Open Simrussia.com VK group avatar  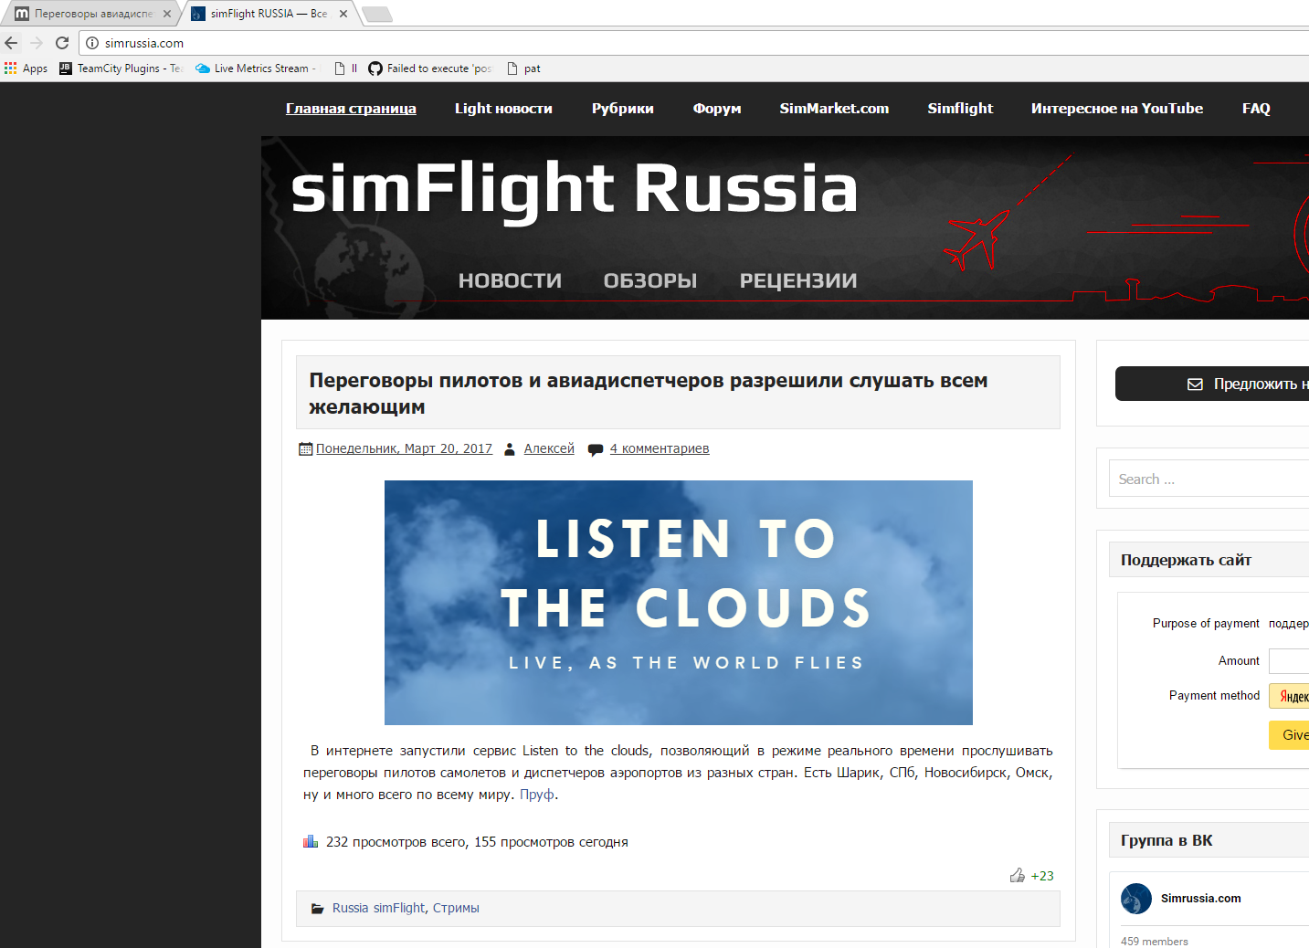1136,899
